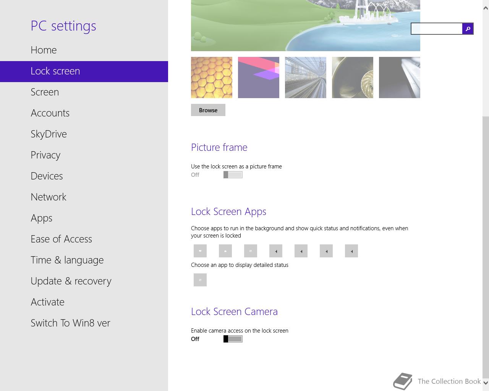Click the search magnifier button
The width and height of the screenshot is (489, 391).
click(x=468, y=29)
